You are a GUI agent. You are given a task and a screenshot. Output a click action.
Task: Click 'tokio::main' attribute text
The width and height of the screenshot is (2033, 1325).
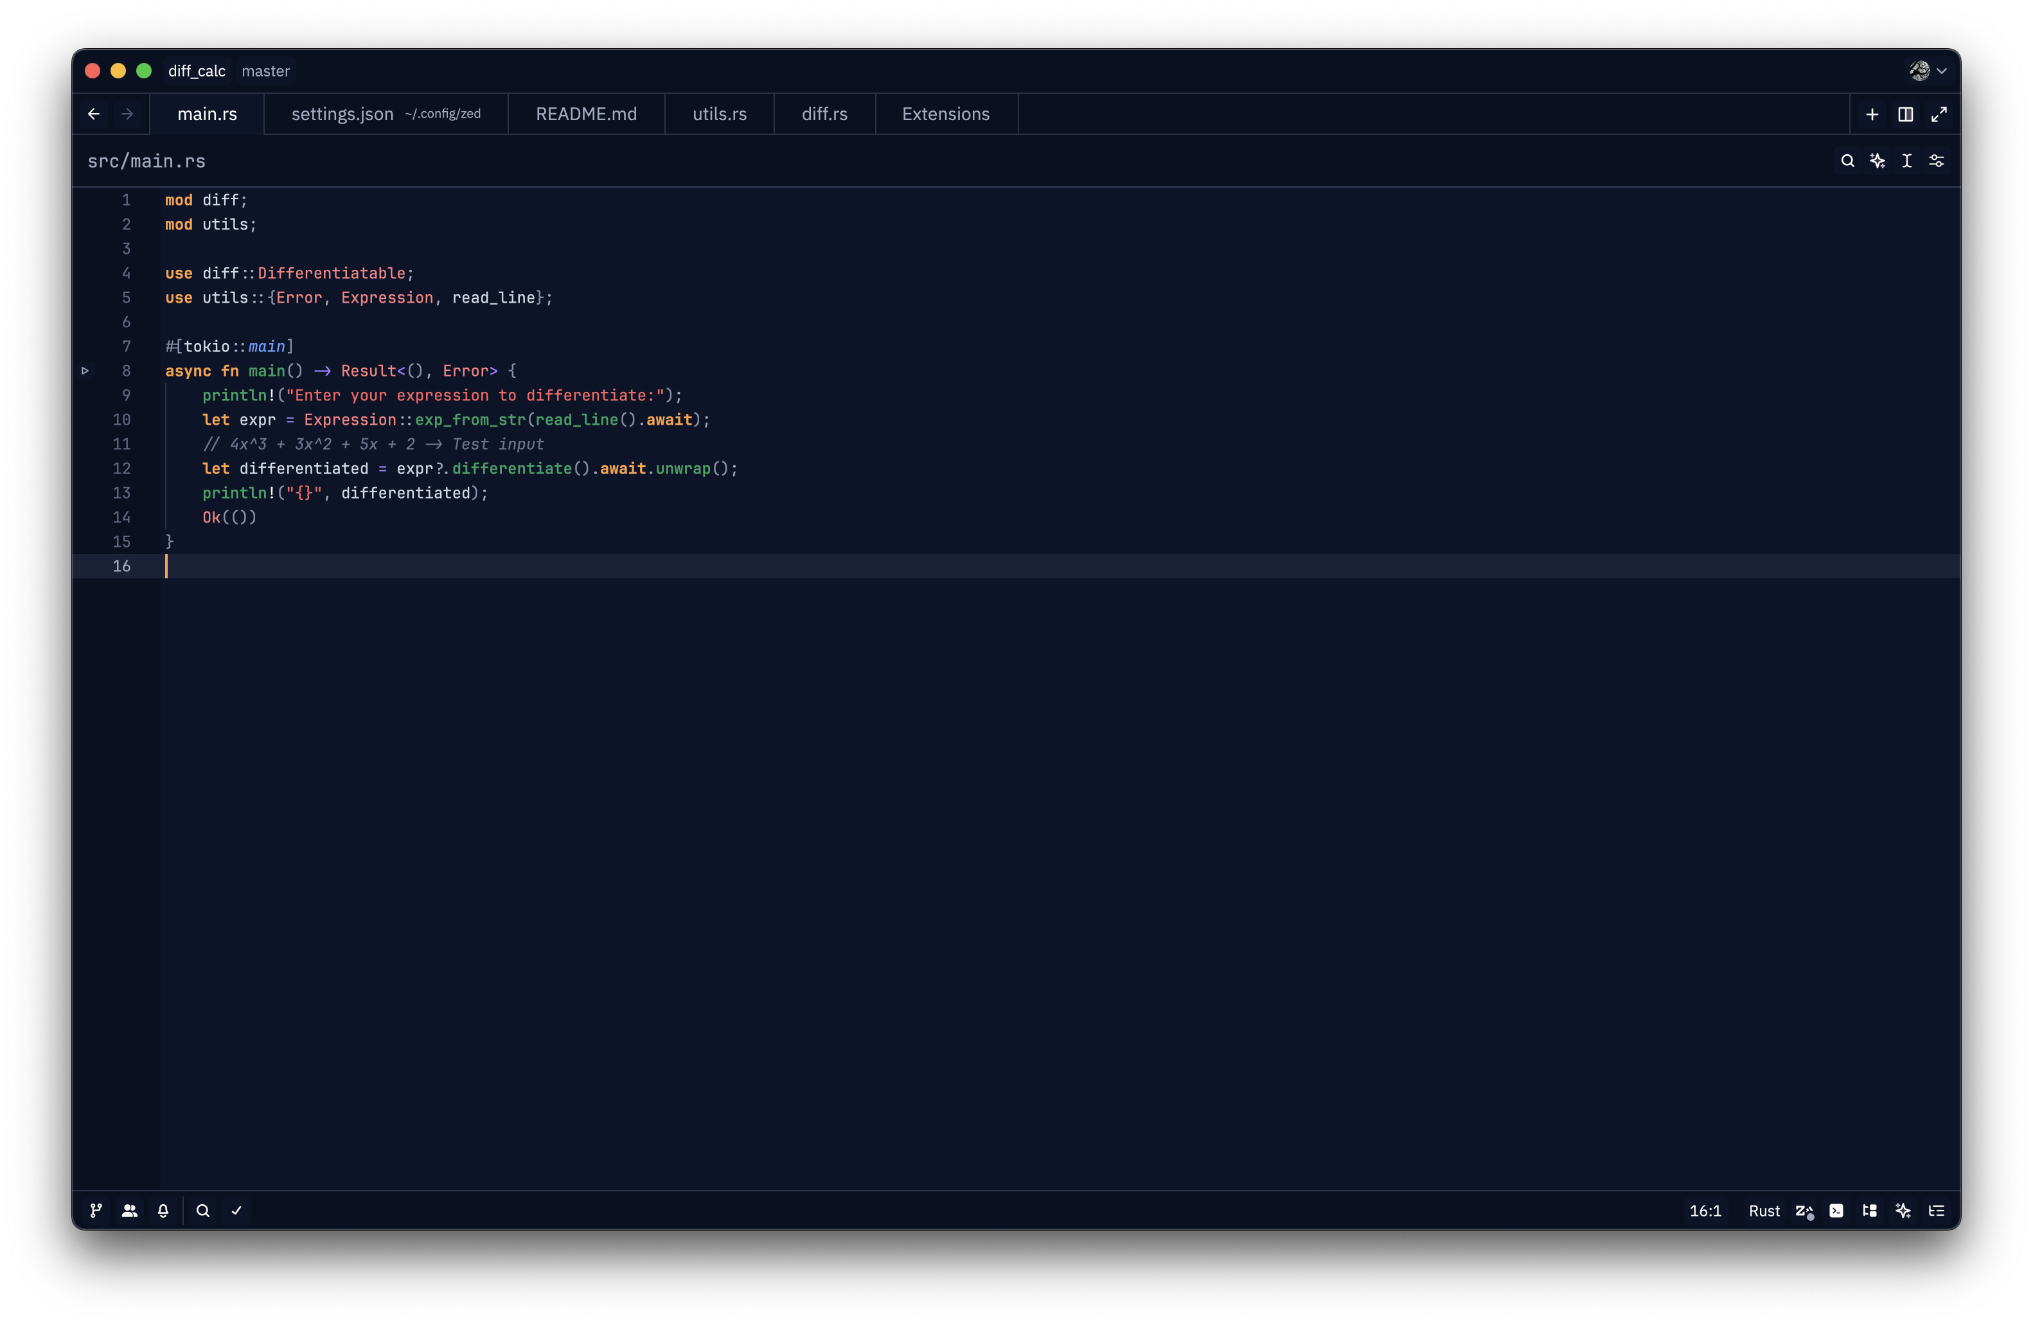pos(235,346)
